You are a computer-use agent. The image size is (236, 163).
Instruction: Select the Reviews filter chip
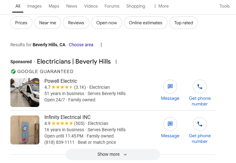click(x=76, y=23)
